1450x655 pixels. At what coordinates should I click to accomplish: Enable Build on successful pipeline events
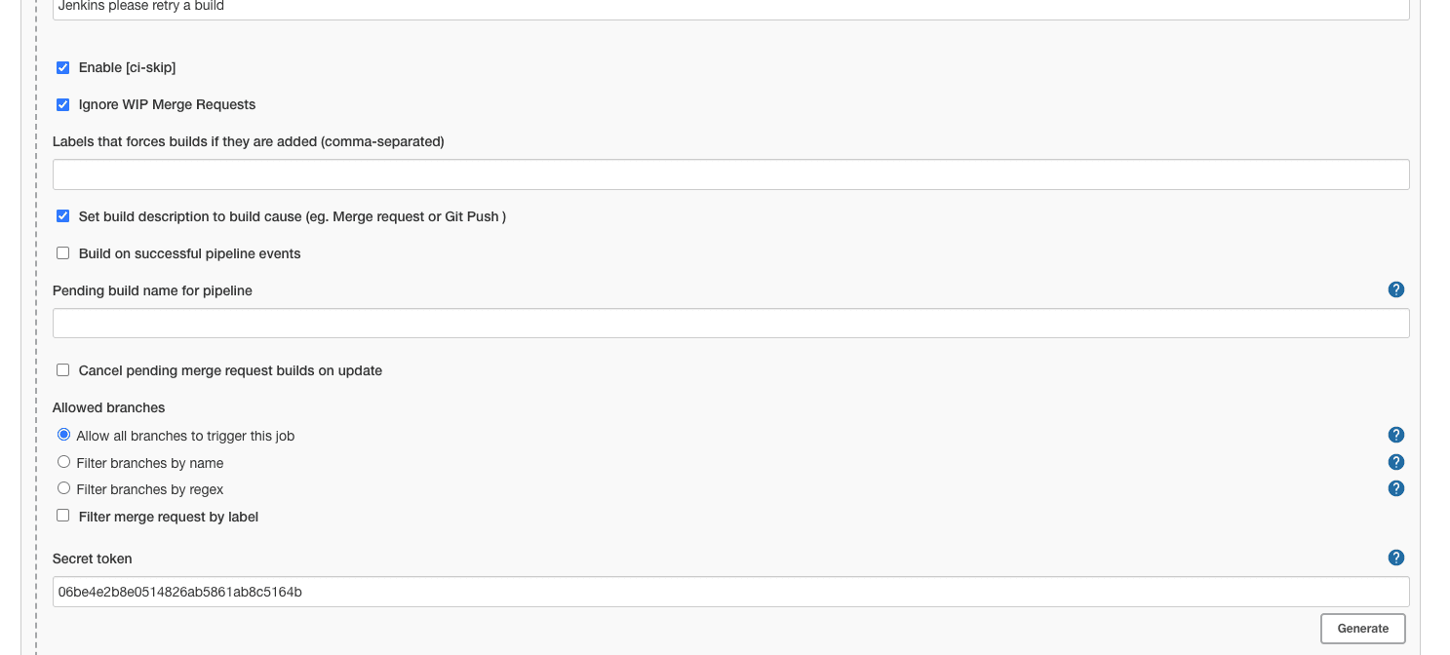[63, 253]
